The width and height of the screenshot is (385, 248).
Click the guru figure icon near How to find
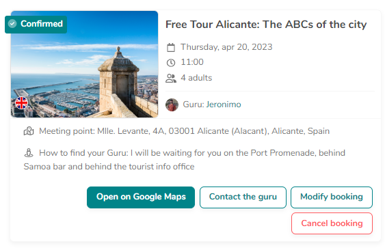click(29, 153)
